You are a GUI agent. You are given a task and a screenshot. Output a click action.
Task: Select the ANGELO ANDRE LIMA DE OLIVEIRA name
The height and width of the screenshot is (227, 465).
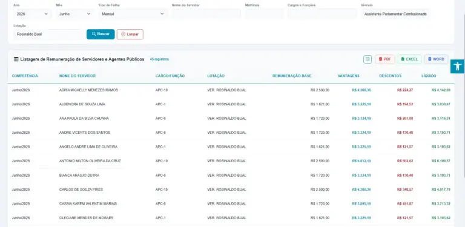click(88, 146)
